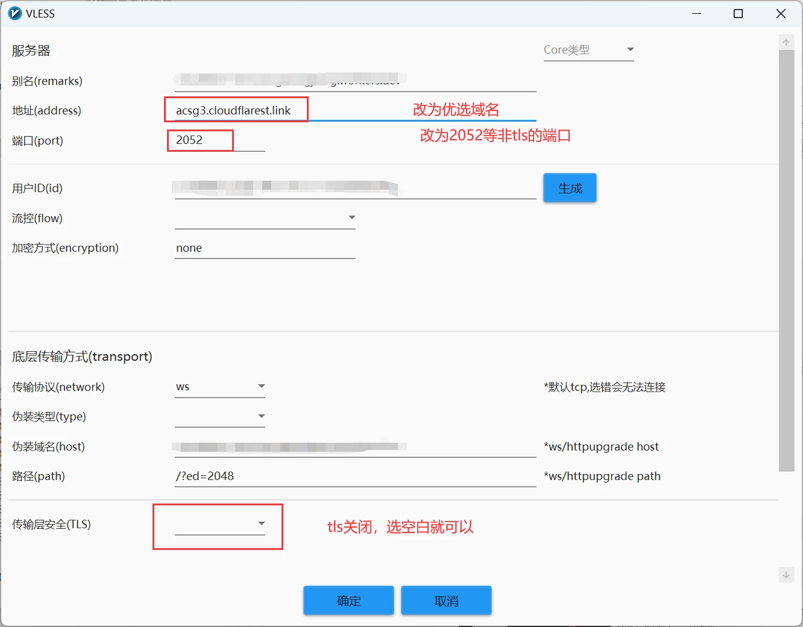
Task: Open the 传输协议(network) dropdown showing ws
Action: point(220,387)
